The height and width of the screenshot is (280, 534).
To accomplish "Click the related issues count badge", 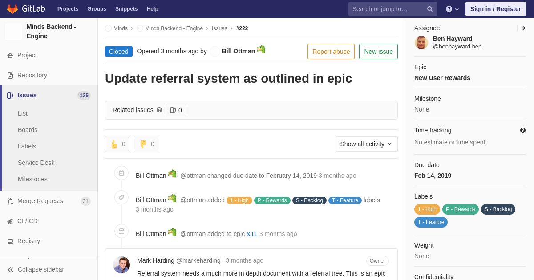I will 176,110.
